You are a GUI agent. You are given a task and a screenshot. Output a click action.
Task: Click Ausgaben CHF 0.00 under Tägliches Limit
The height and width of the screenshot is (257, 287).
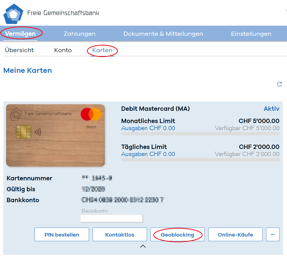148,154
